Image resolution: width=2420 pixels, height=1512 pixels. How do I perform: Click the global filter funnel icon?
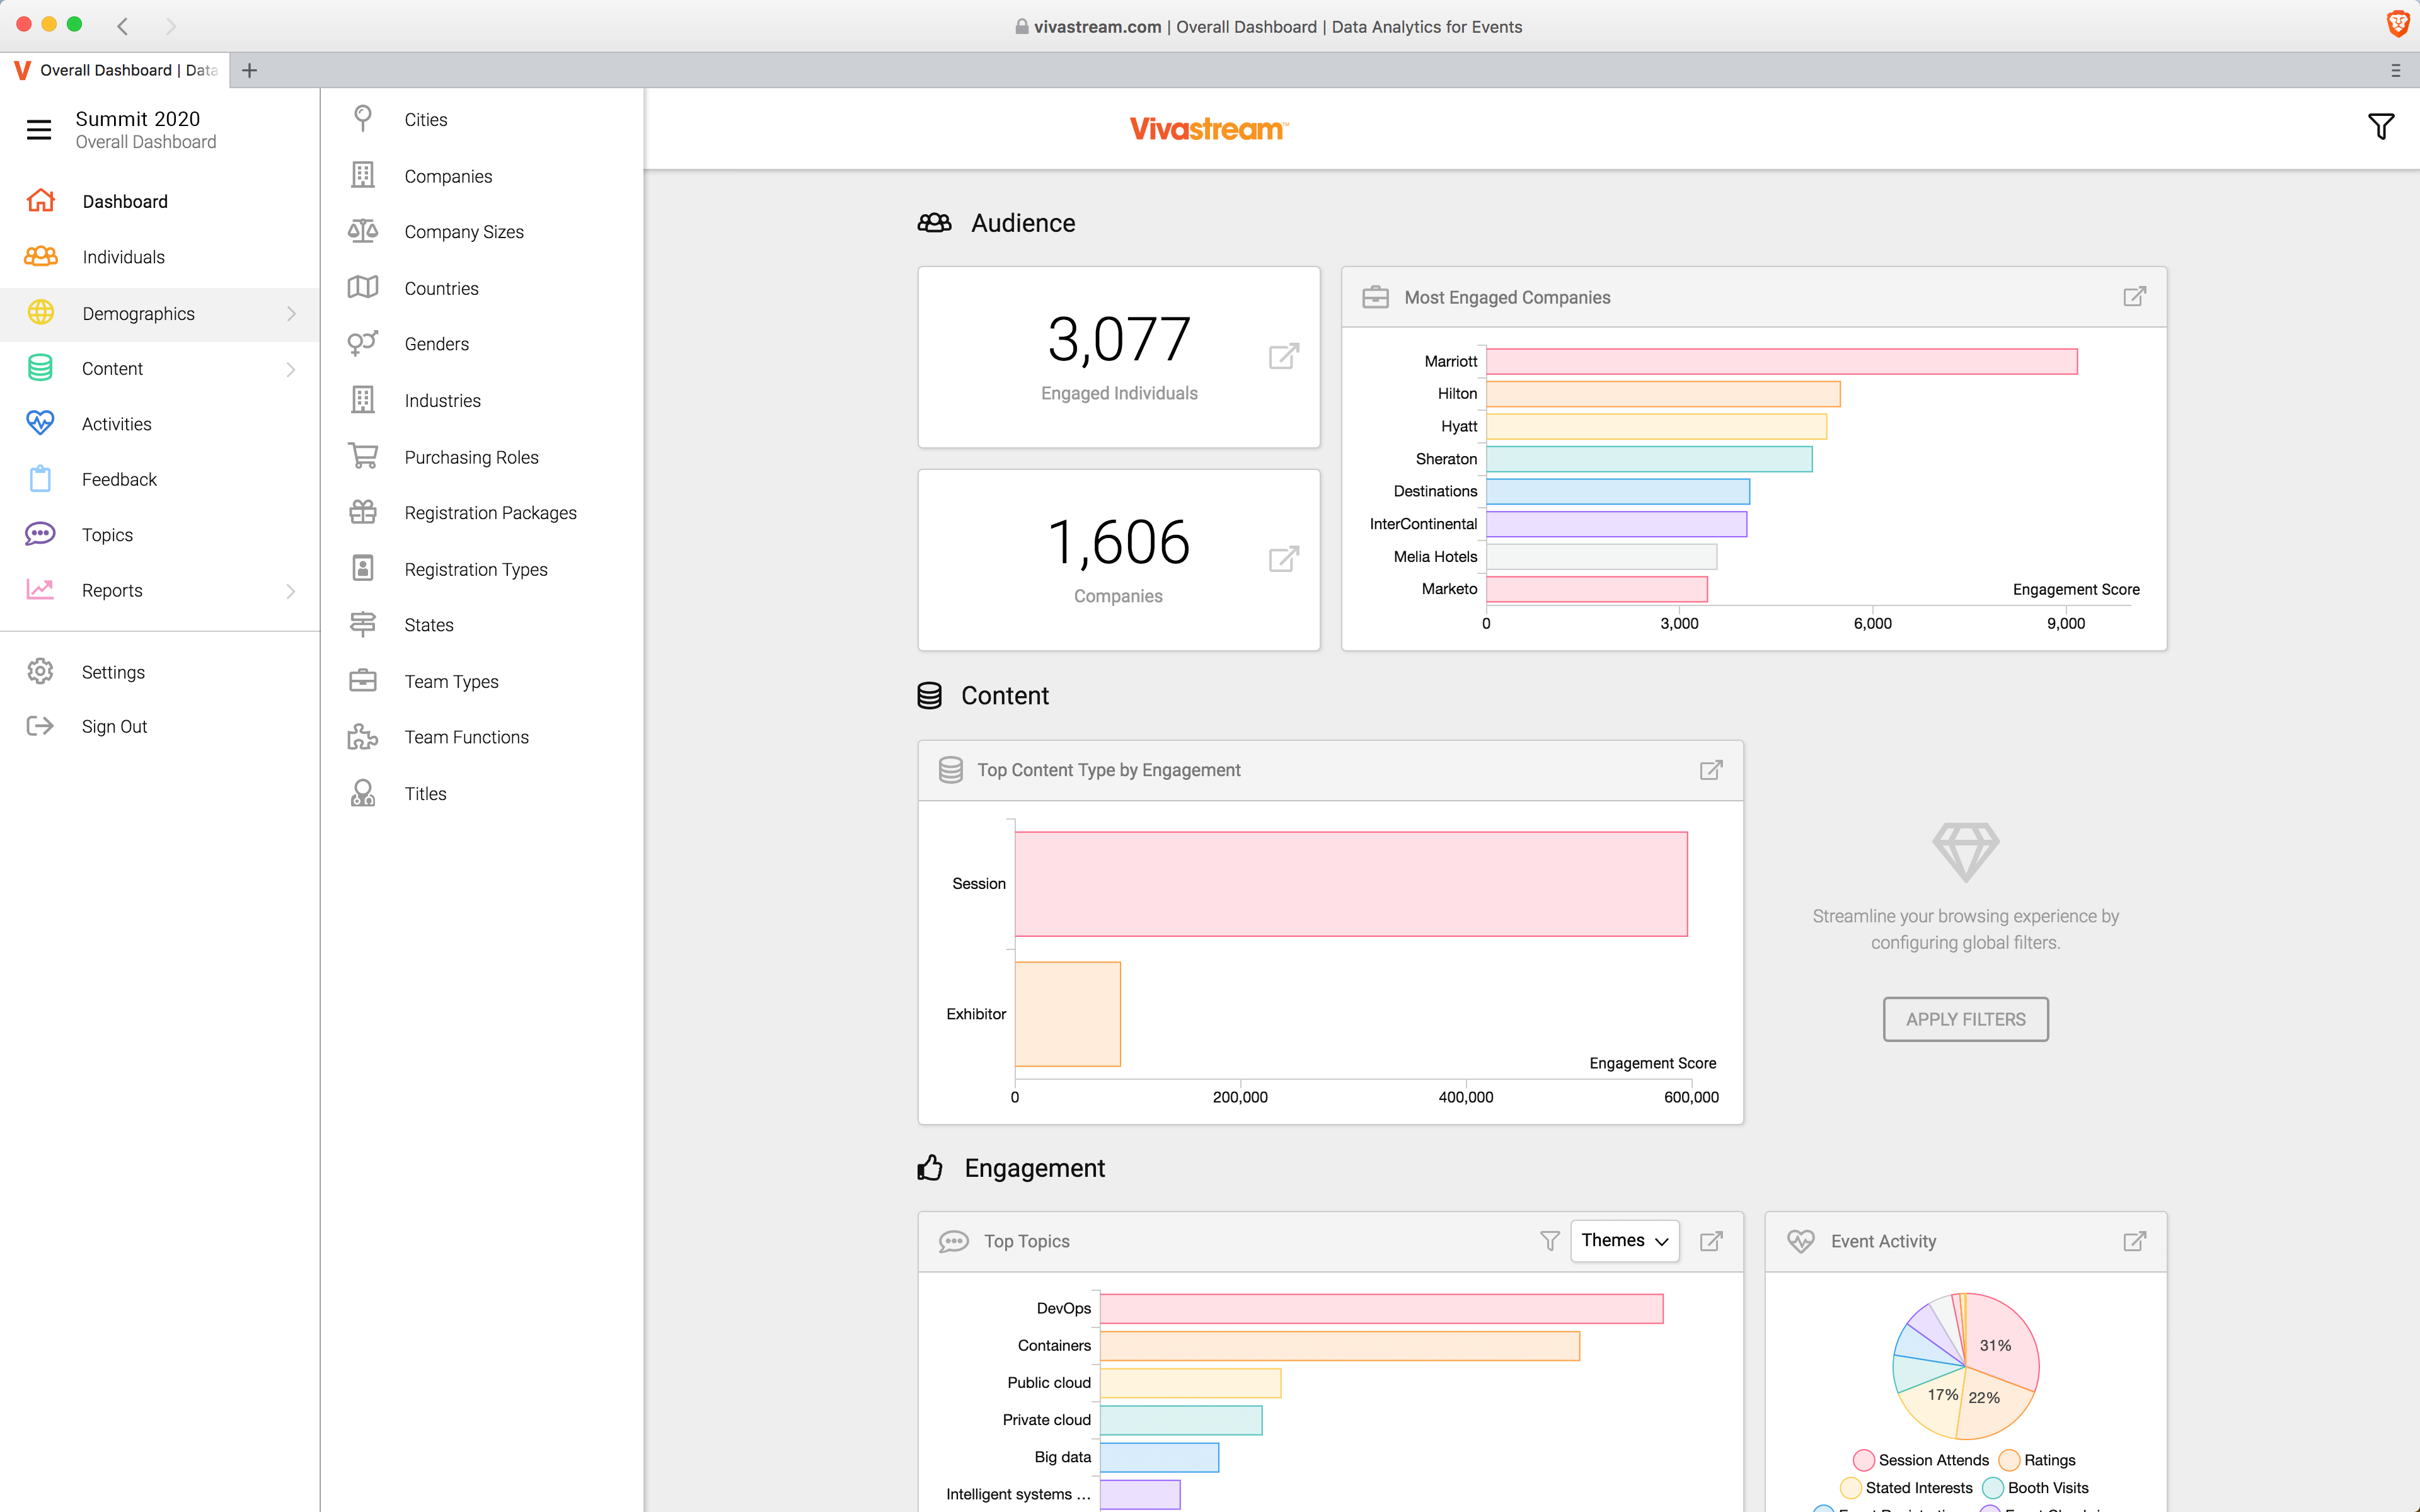pos(2381,127)
